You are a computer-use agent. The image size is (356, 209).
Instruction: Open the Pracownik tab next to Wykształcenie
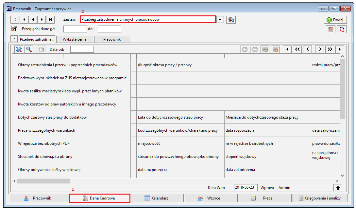tap(112, 39)
